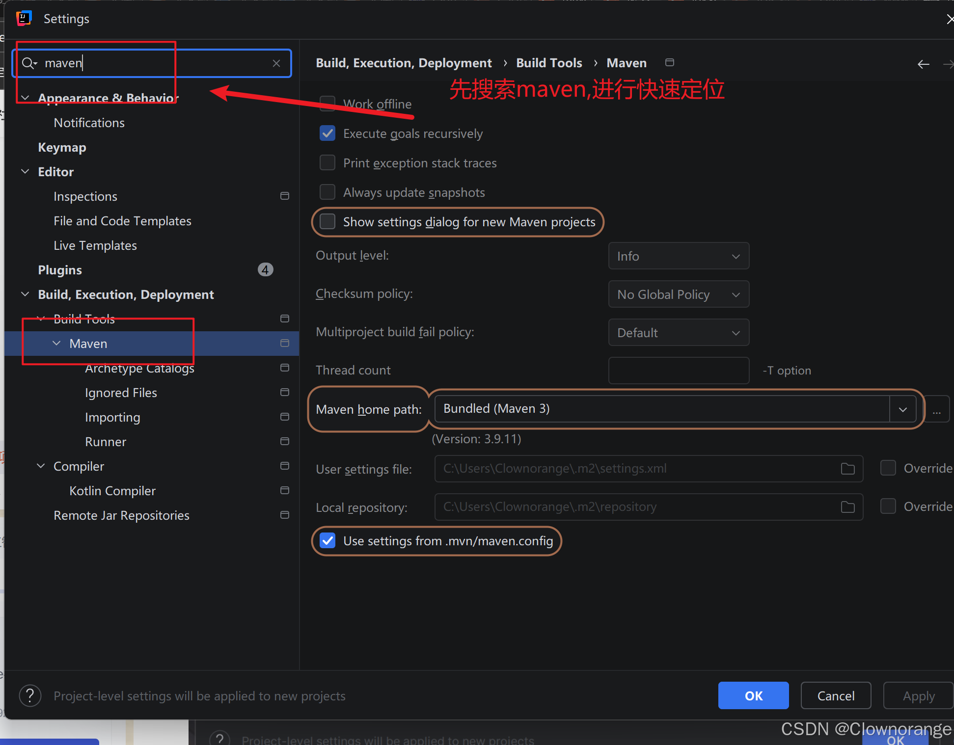Viewport: 954px width, 745px height.
Task: Go back with the left arrow
Action: tap(923, 64)
